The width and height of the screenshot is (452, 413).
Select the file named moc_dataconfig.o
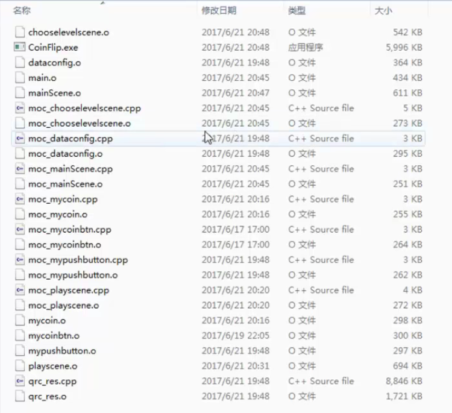click(66, 153)
